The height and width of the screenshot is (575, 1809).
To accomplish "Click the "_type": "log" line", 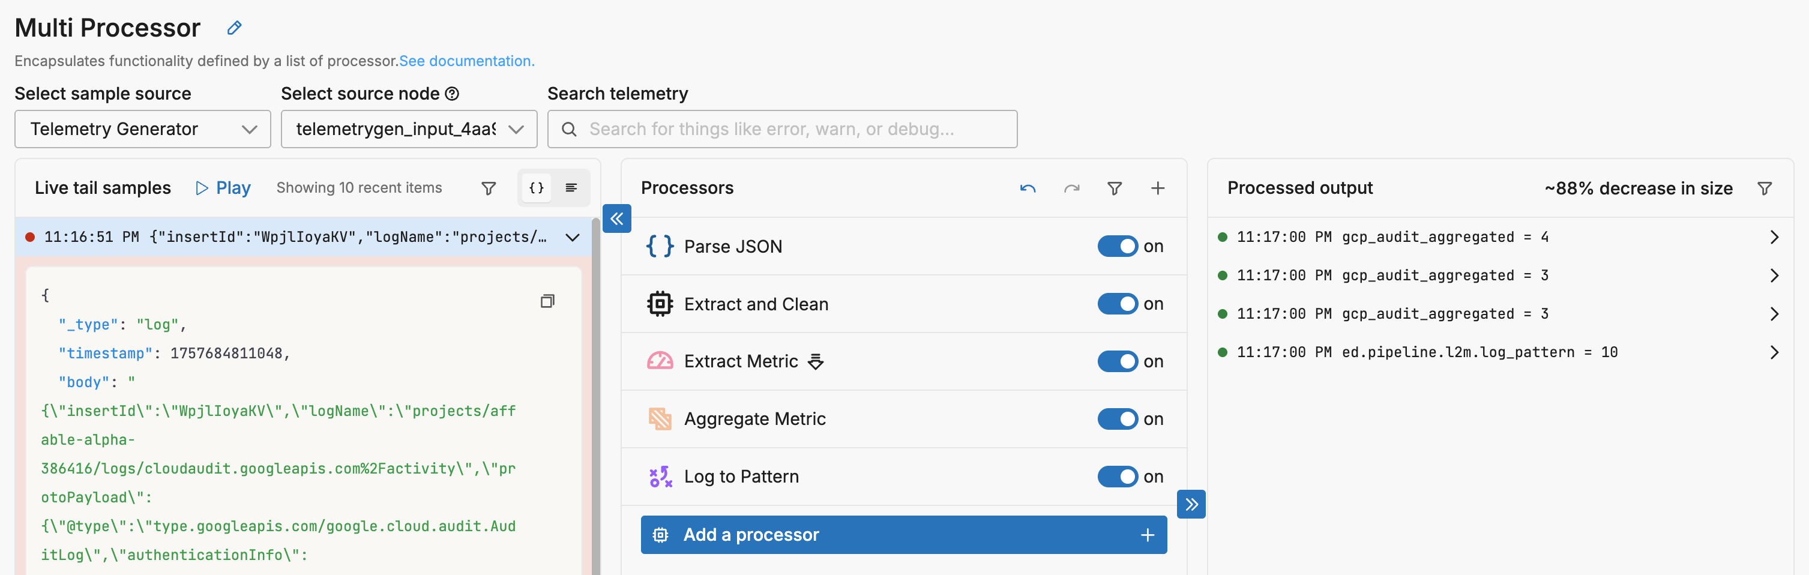I will click(x=122, y=324).
